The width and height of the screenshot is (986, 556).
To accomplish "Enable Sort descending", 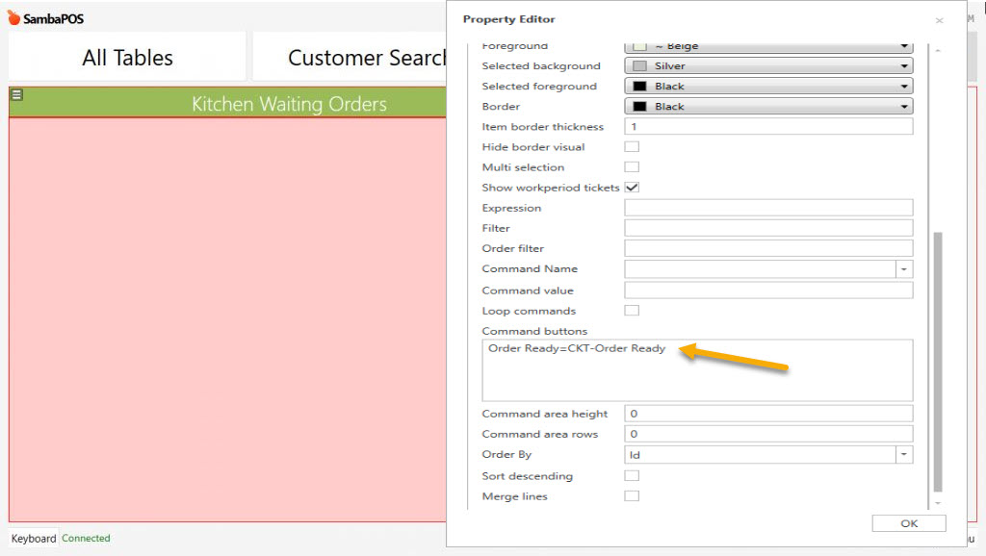I will coord(632,475).
